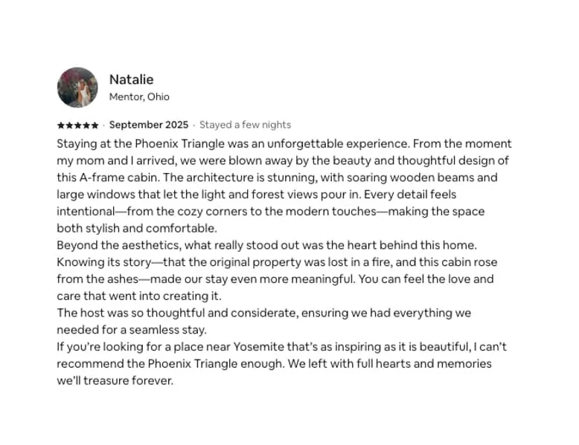Click the fifth star in the rating
The width and height of the screenshot is (579, 445).
[x=95, y=126]
